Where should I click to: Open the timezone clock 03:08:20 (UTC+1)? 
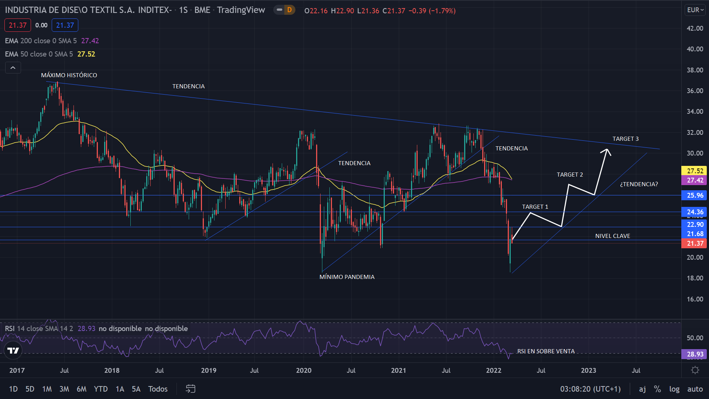[590, 389]
